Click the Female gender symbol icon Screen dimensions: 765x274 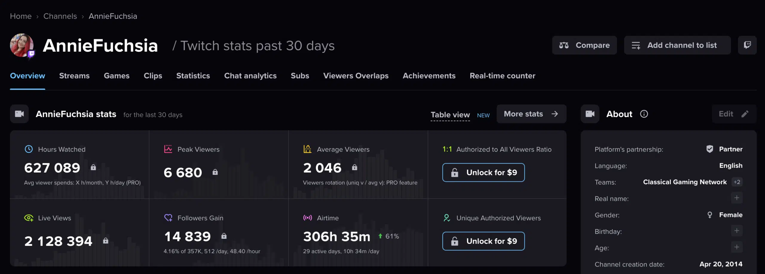coord(710,215)
